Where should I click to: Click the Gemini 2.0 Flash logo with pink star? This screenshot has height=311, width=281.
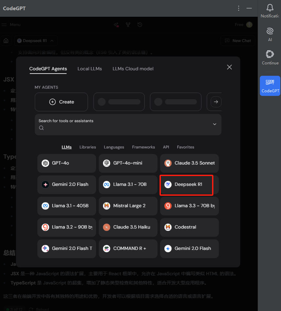click(x=45, y=185)
